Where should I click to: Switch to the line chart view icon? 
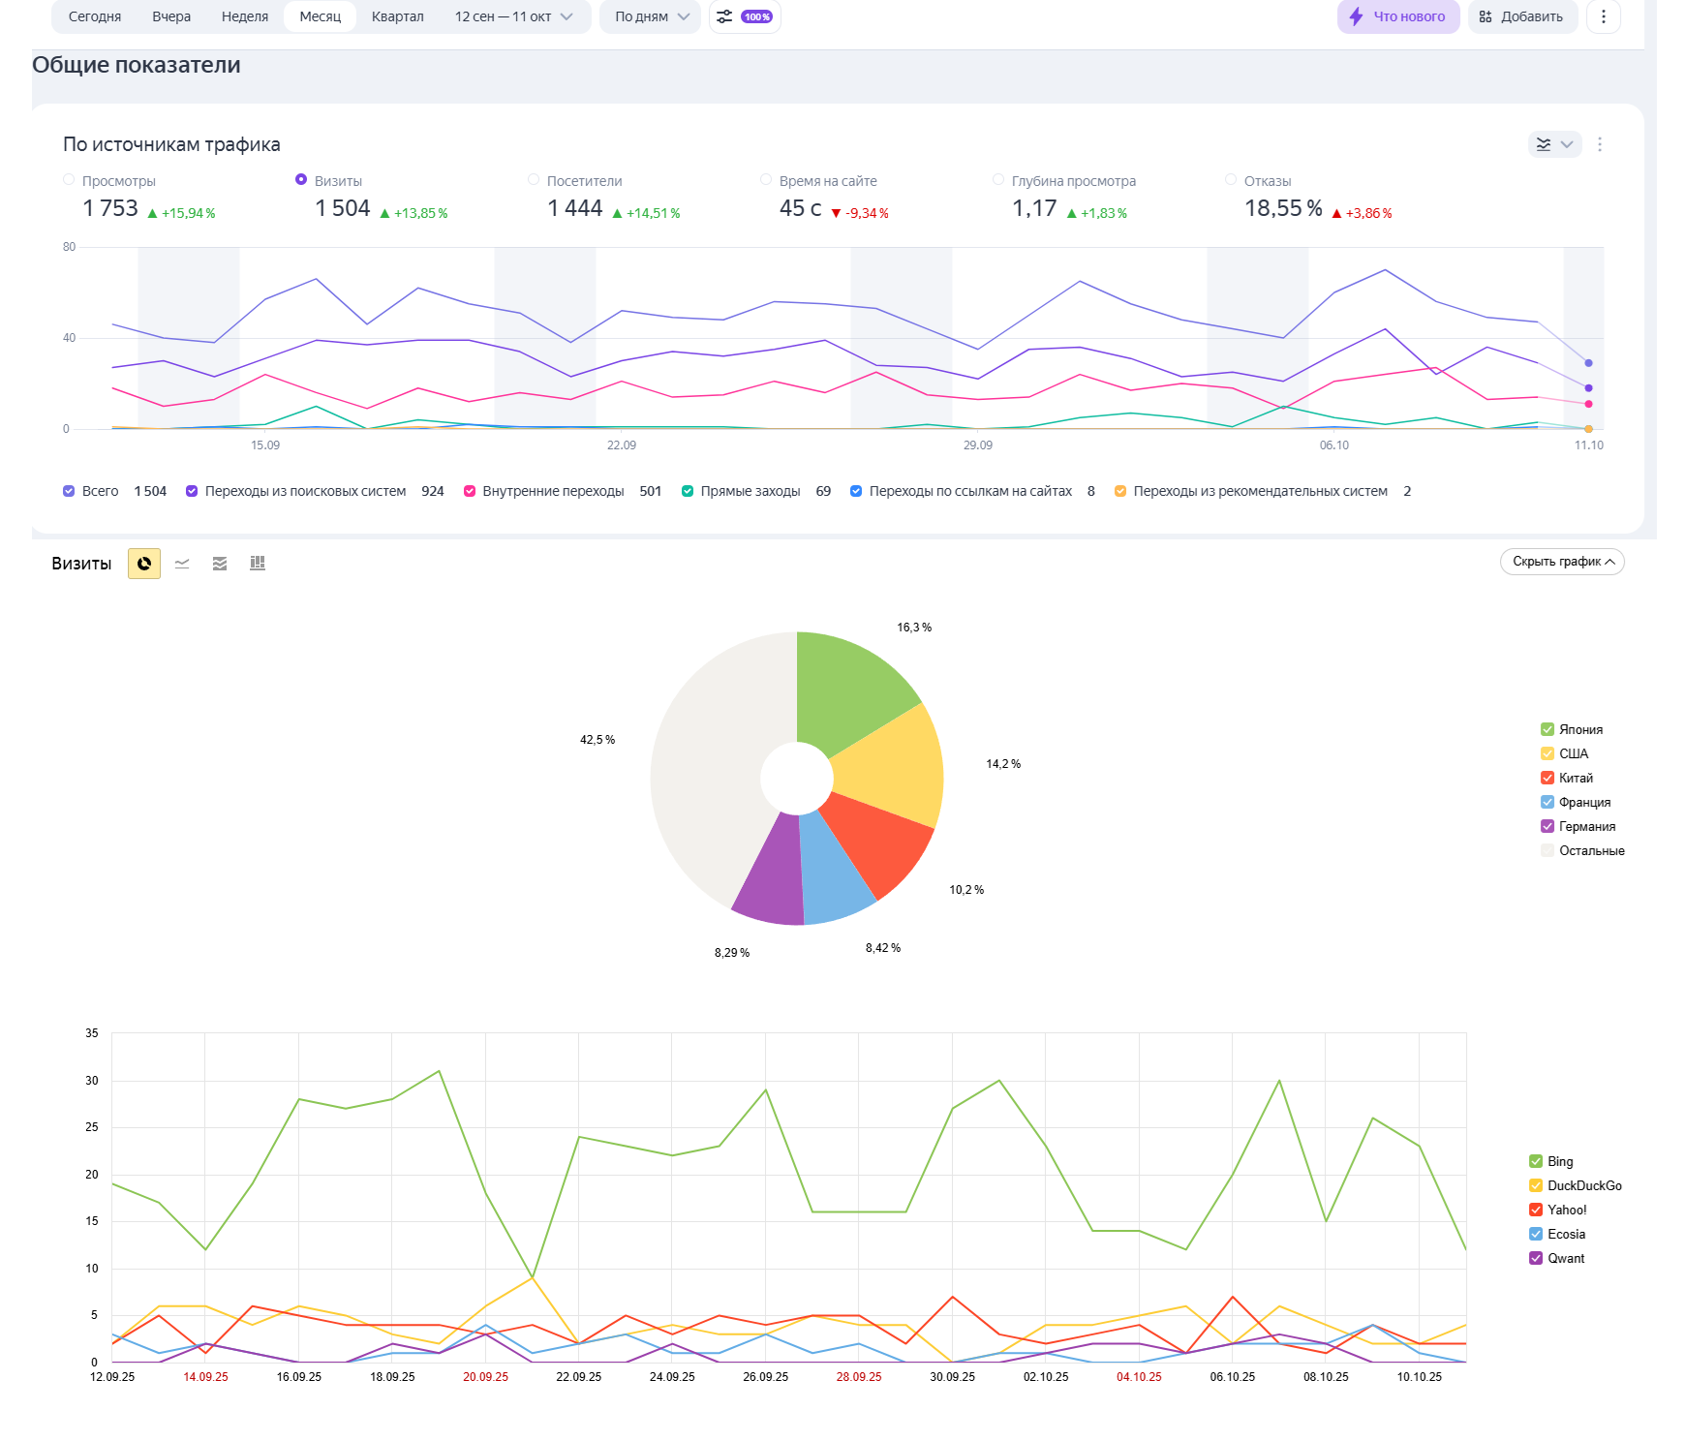point(182,564)
